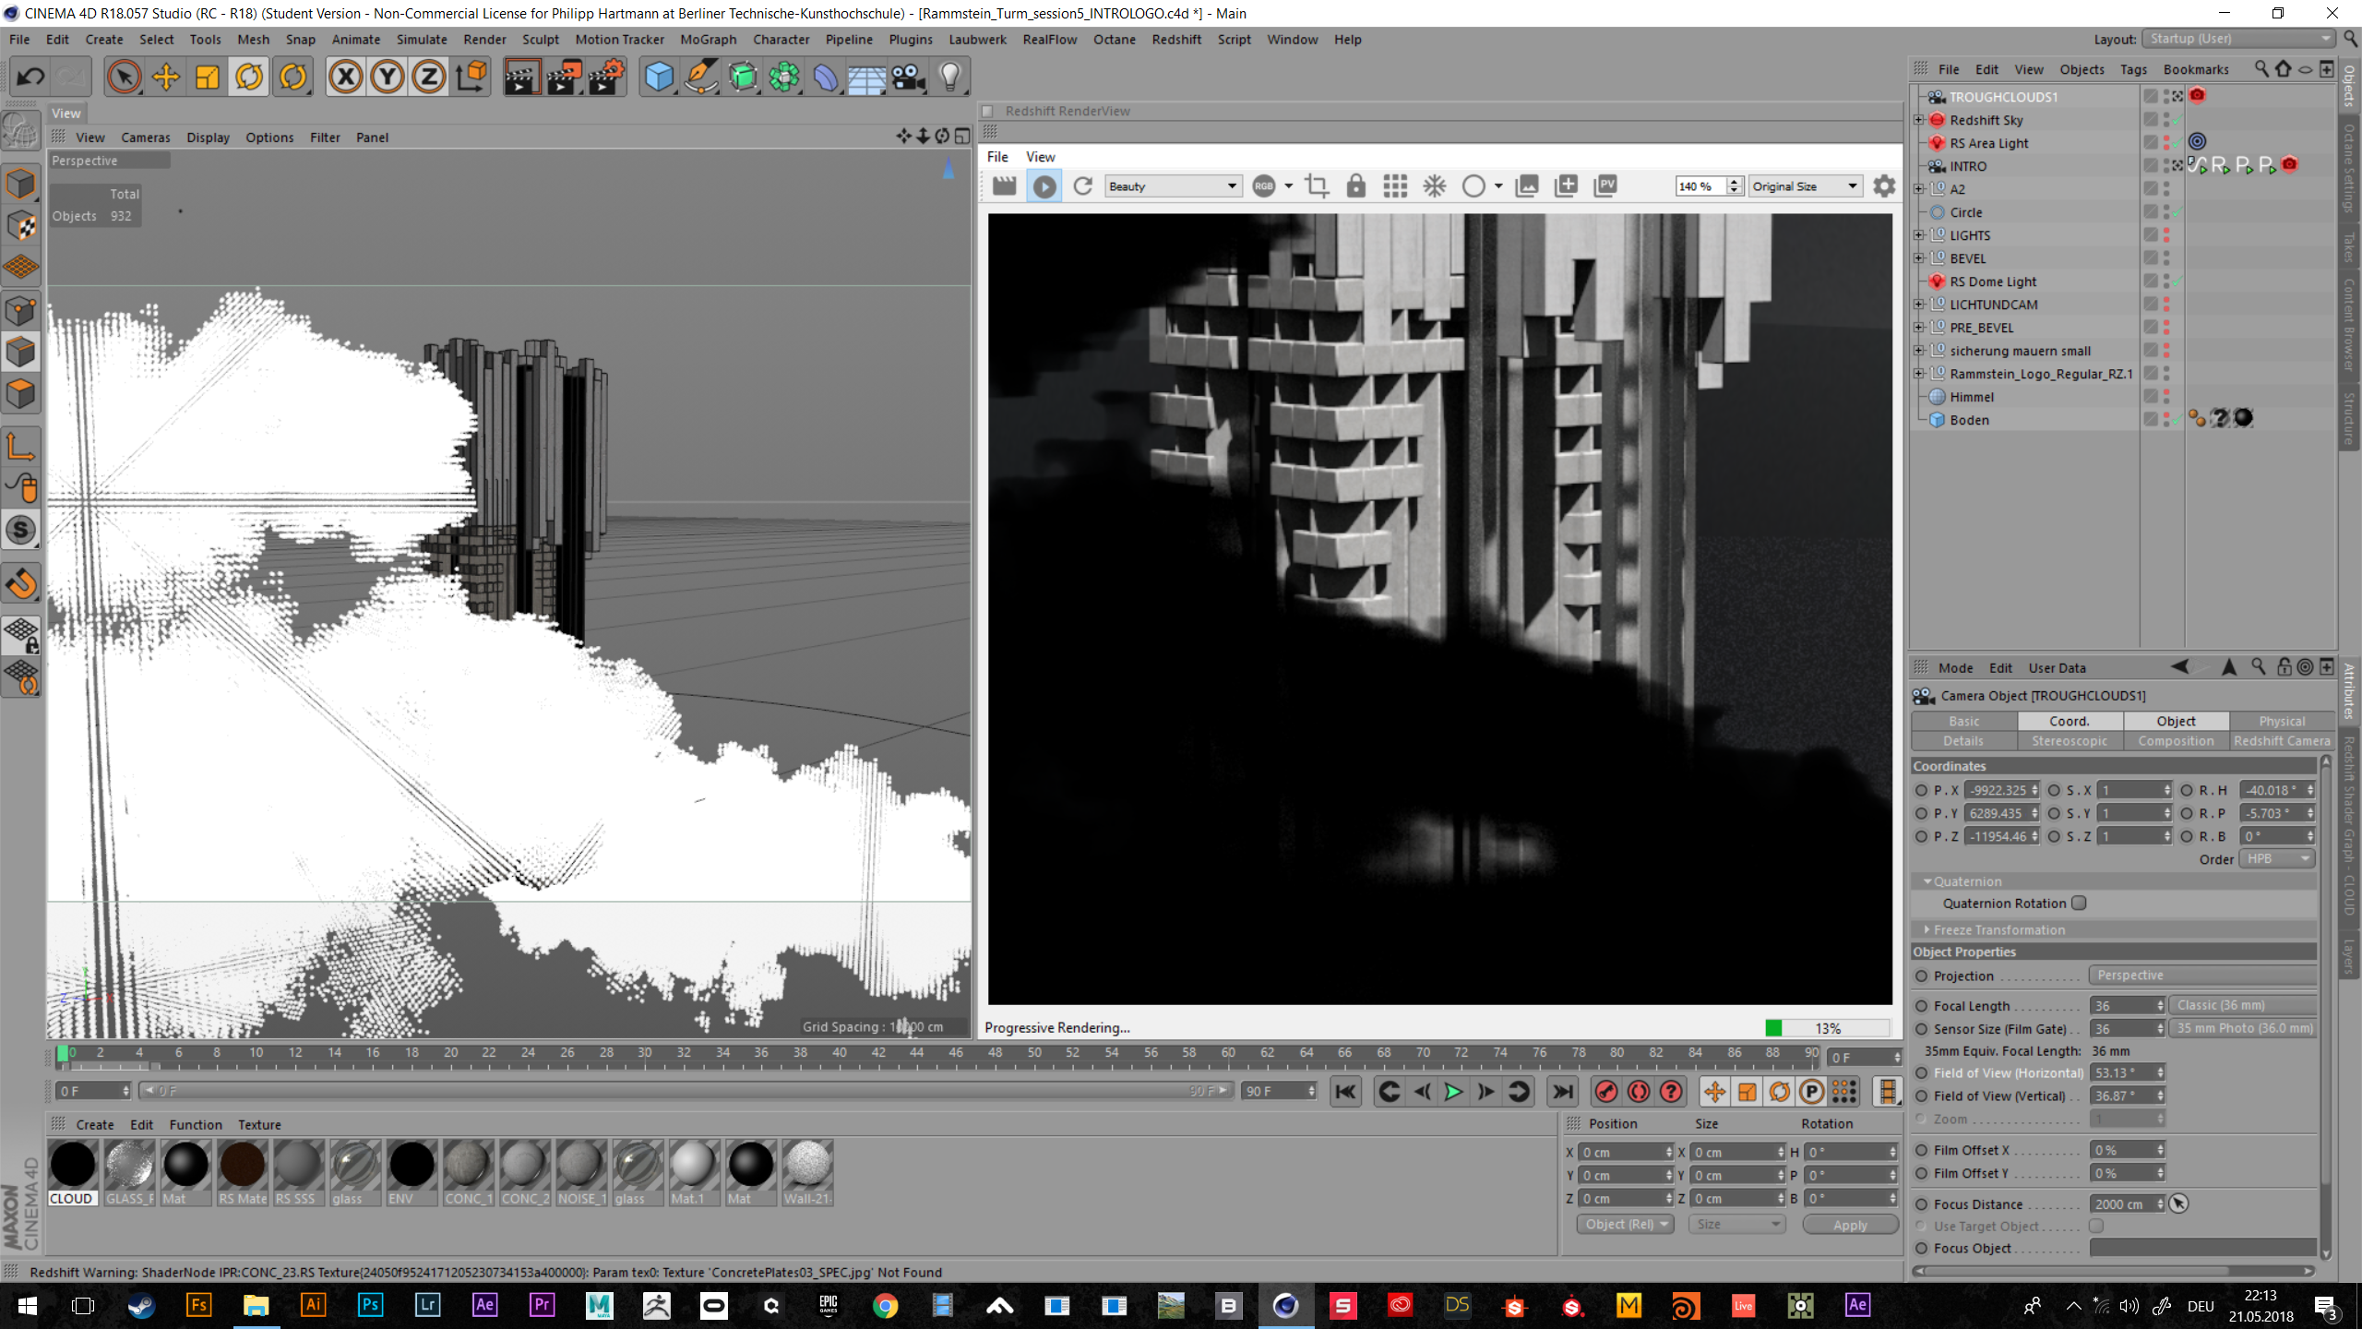This screenshot has width=2362, height=1329.
Task: Expand the Rammstein_Logo_Regular_RZ.1 group
Action: click(x=1919, y=374)
